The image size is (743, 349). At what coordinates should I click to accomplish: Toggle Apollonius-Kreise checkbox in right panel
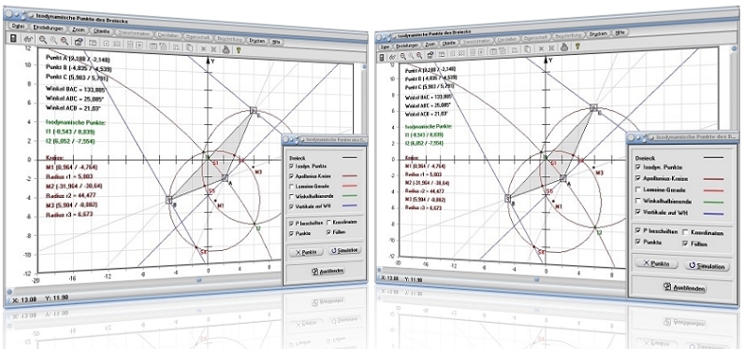(x=638, y=178)
